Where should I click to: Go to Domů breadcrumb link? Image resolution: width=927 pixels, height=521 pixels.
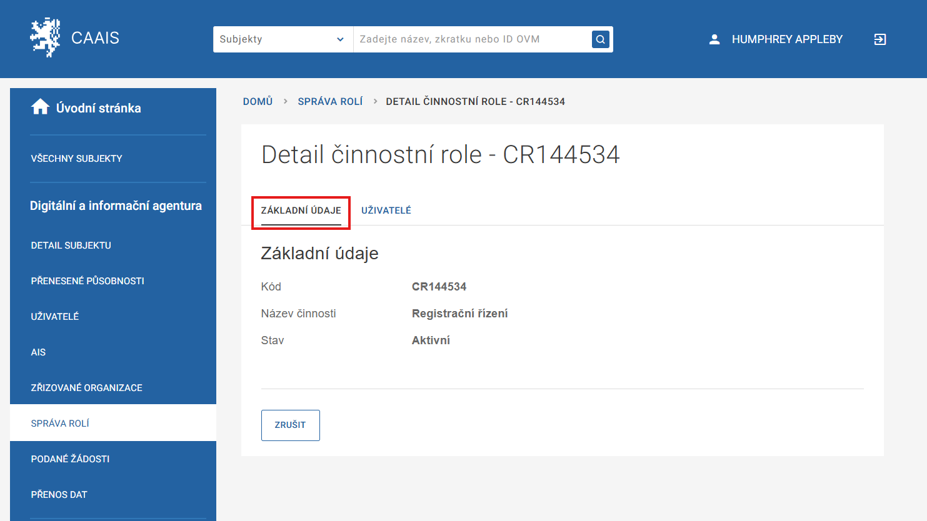pos(258,101)
